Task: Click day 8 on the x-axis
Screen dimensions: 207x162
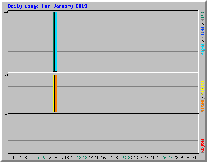Action: (x=56, y=158)
